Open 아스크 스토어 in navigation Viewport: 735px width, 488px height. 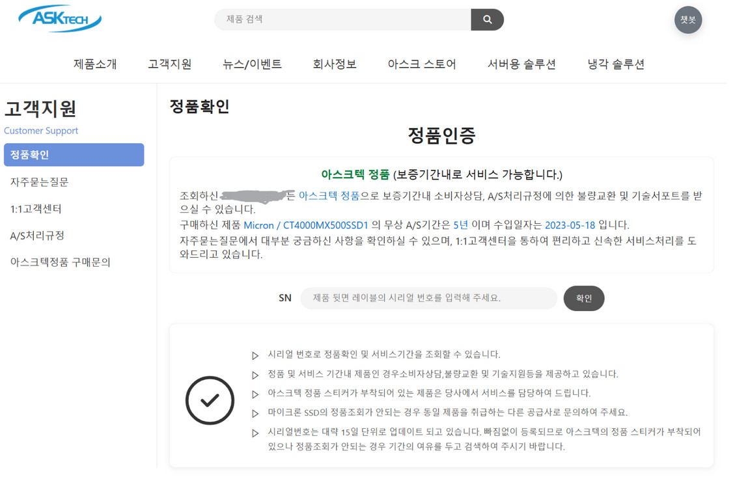[422, 64]
